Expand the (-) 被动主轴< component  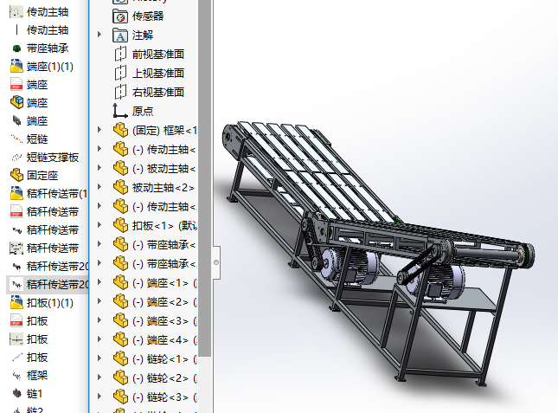click(x=99, y=169)
